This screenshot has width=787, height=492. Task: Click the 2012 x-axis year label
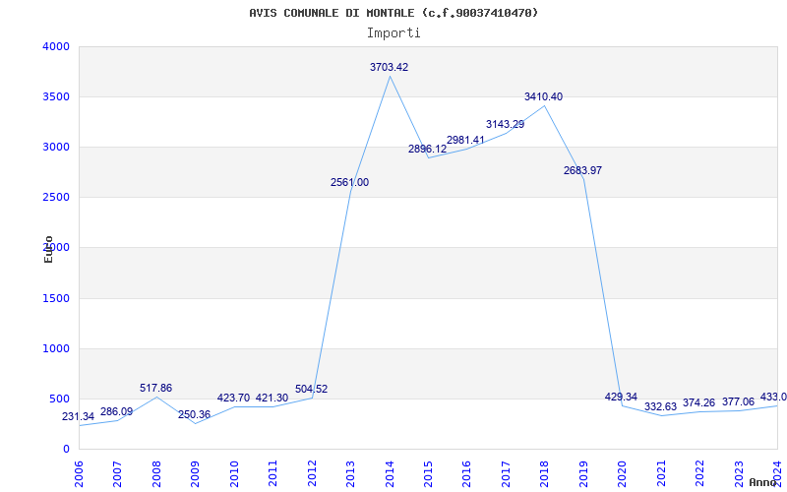[x=312, y=473]
